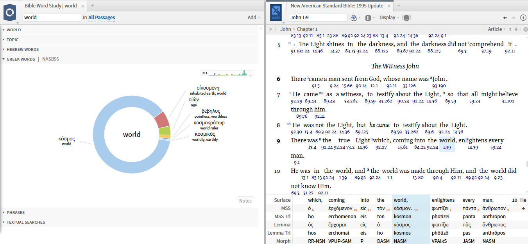Click verse number 6
Screen dimensions: 528x244
(x=279, y=79)
